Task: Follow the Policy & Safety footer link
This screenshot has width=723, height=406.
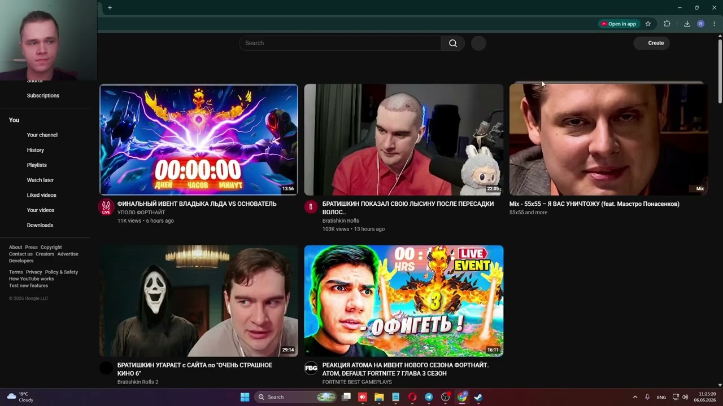Action: (x=62, y=272)
